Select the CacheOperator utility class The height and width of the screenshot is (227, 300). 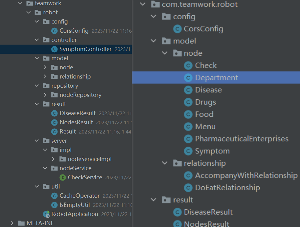[80, 196]
